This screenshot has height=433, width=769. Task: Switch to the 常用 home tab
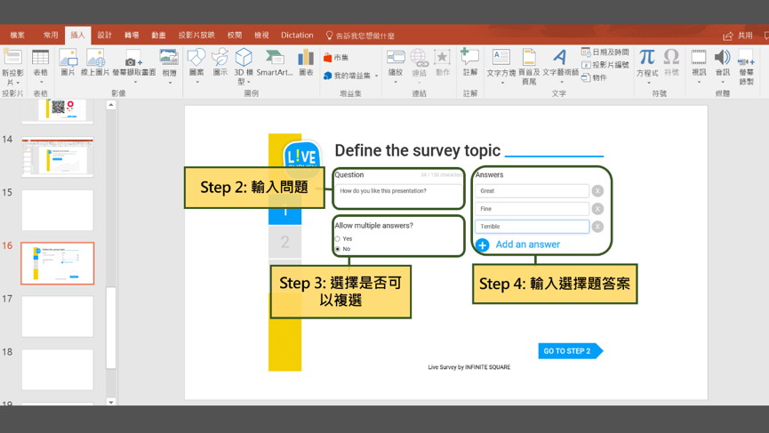point(50,36)
